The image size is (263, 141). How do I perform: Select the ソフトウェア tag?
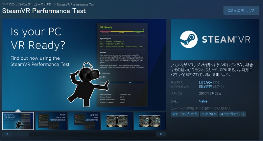(208, 114)
